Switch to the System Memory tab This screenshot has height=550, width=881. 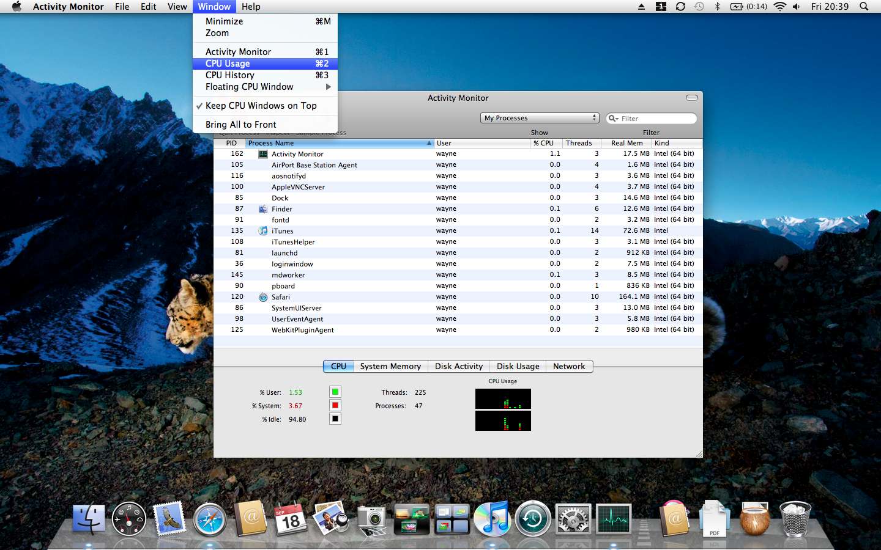coord(390,366)
